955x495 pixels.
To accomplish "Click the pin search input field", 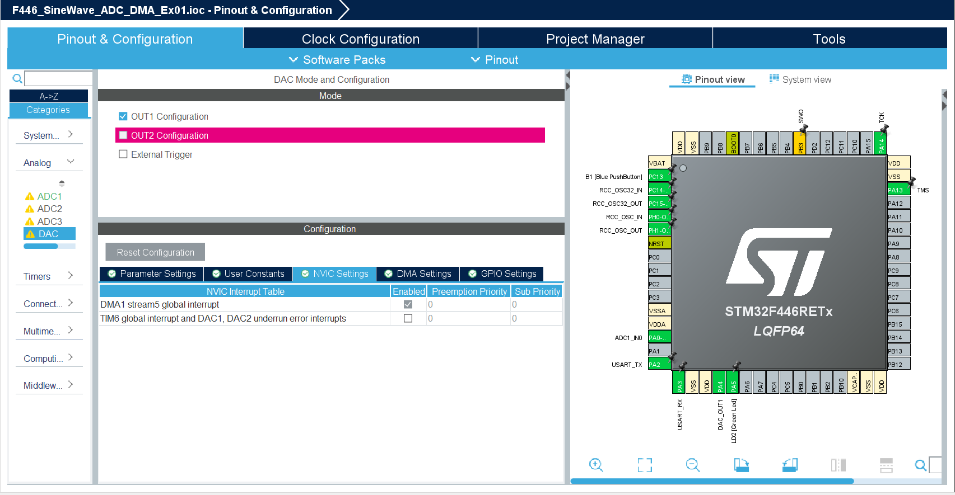I will pos(935,465).
